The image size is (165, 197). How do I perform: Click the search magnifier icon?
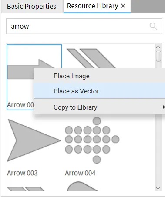pyautogui.click(x=153, y=27)
